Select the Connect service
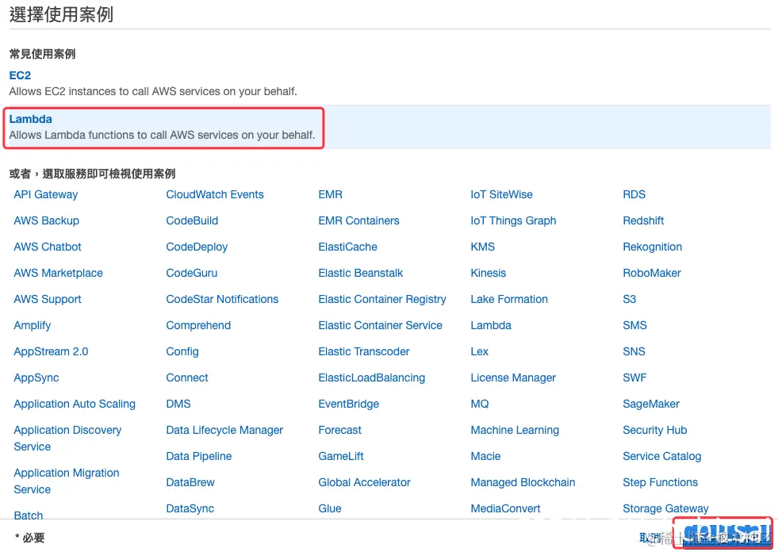Screen dimensions: 778x552 (187, 378)
